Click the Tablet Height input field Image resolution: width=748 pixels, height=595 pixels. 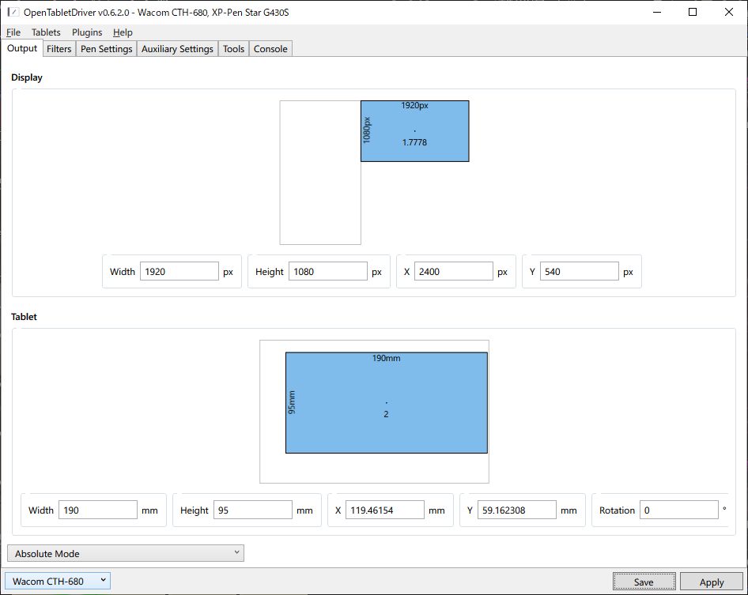pyautogui.click(x=253, y=510)
